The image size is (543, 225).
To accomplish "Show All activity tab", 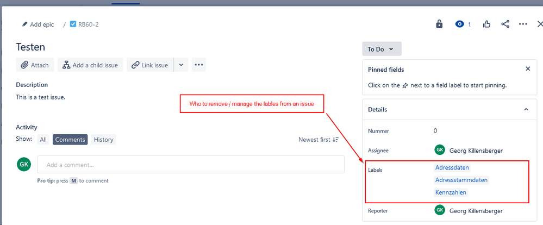I will tap(43, 140).
